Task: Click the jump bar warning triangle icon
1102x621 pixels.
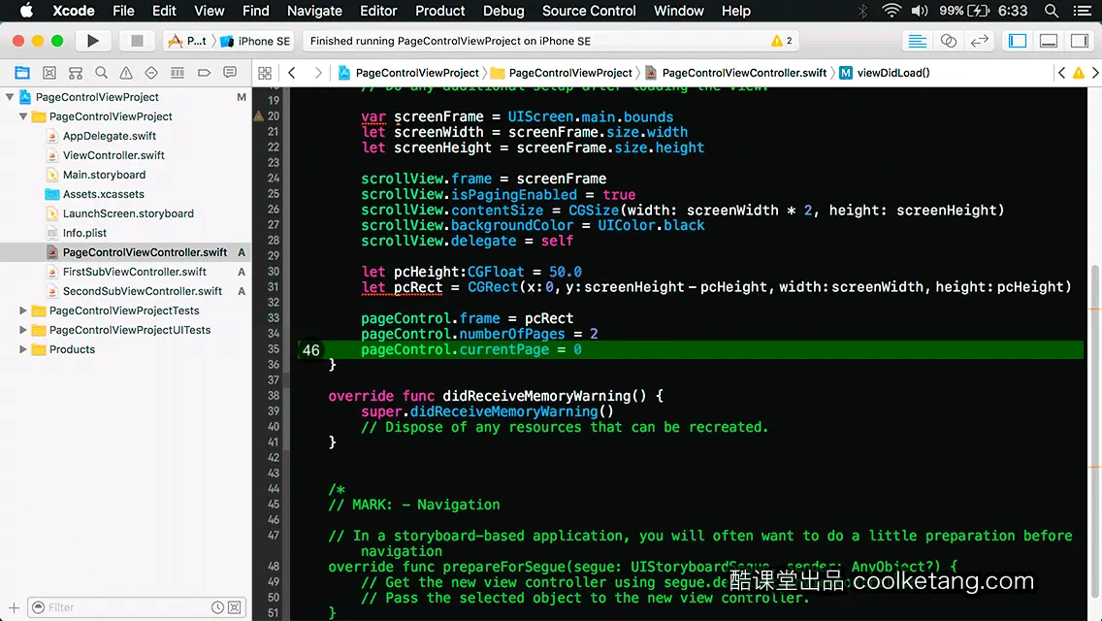Action: (x=1078, y=73)
